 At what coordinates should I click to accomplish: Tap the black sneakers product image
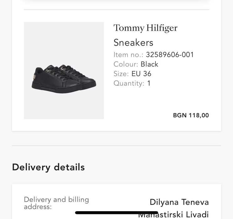(64, 78)
